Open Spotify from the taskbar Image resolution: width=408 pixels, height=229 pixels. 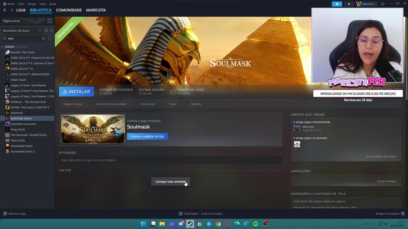[256, 224]
